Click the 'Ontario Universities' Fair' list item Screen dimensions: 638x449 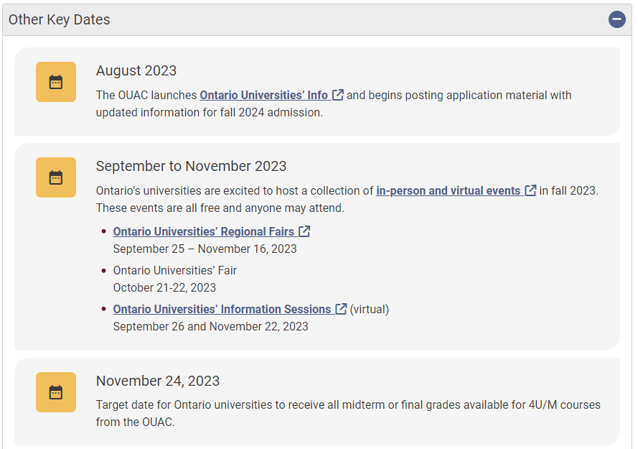coord(175,271)
